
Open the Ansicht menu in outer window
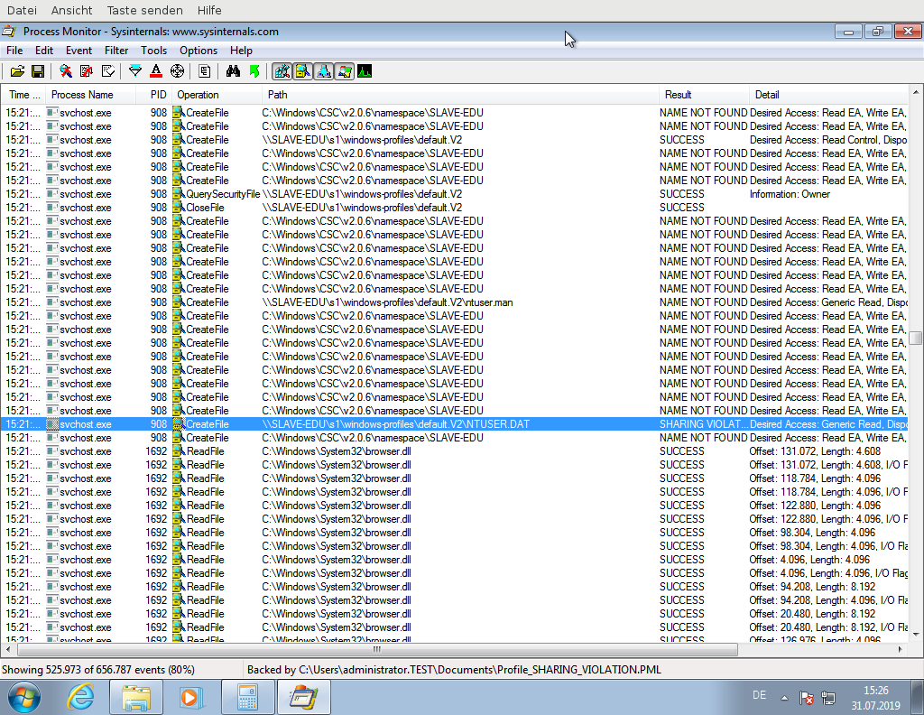click(71, 10)
